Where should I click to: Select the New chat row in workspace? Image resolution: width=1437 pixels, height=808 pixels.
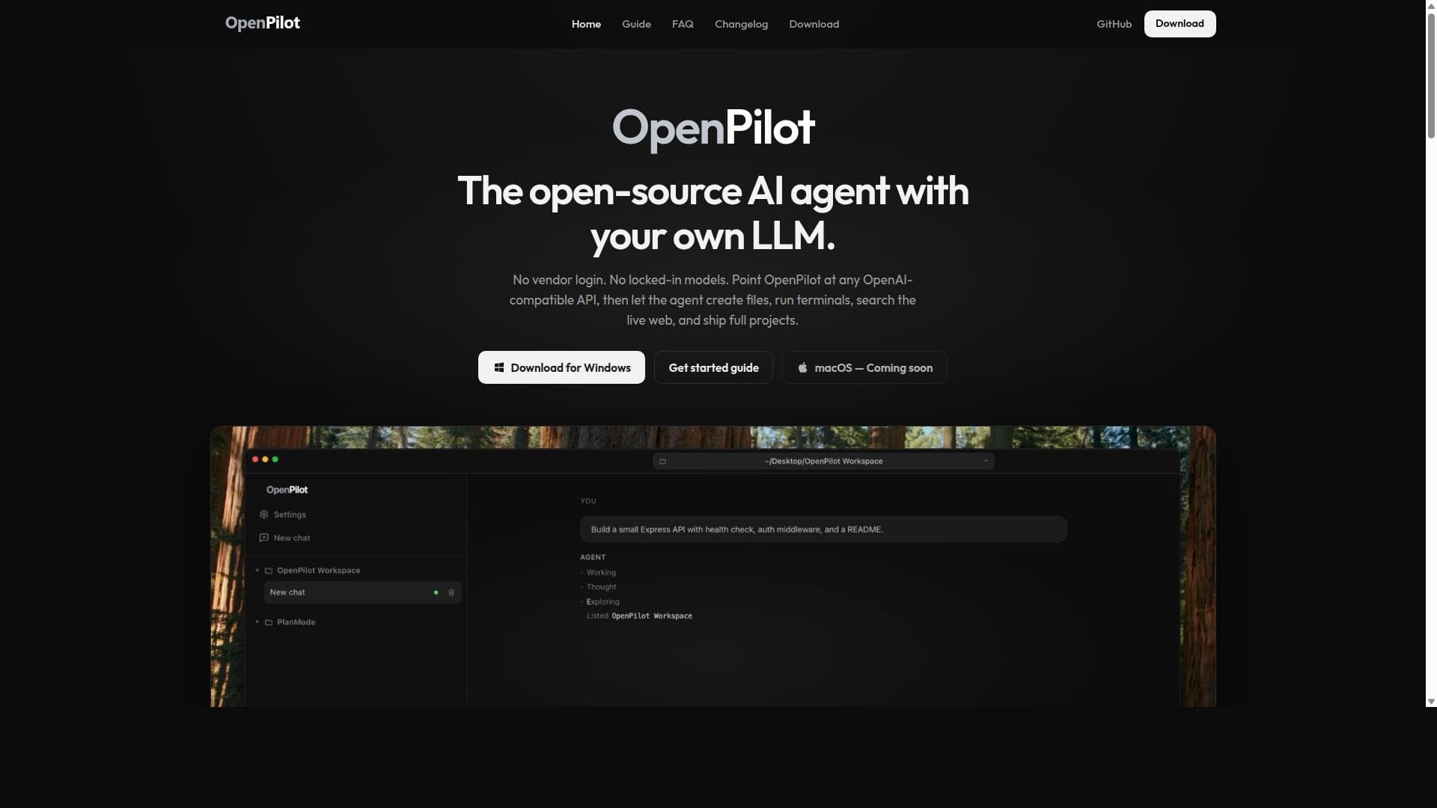(x=362, y=593)
